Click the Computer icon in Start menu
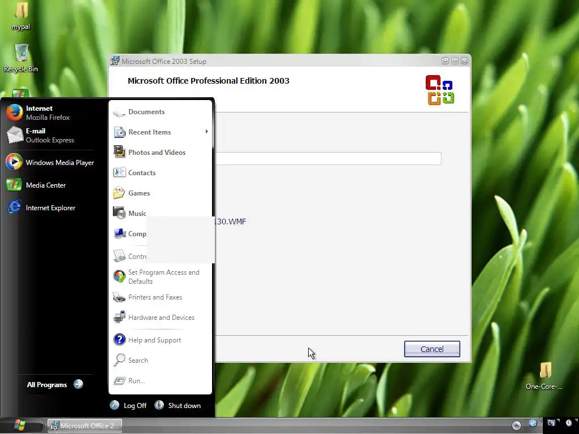The image size is (579, 434). tap(119, 233)
